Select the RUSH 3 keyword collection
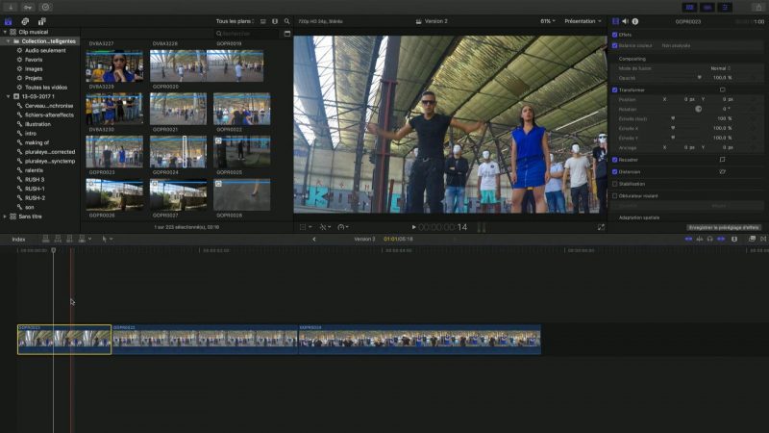 tap(35, 180)
